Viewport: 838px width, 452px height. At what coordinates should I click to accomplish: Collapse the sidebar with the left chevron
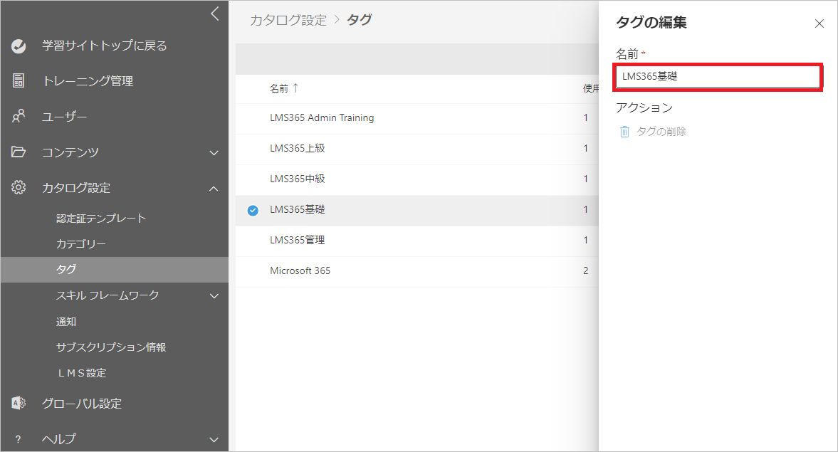tap(215, 14)
